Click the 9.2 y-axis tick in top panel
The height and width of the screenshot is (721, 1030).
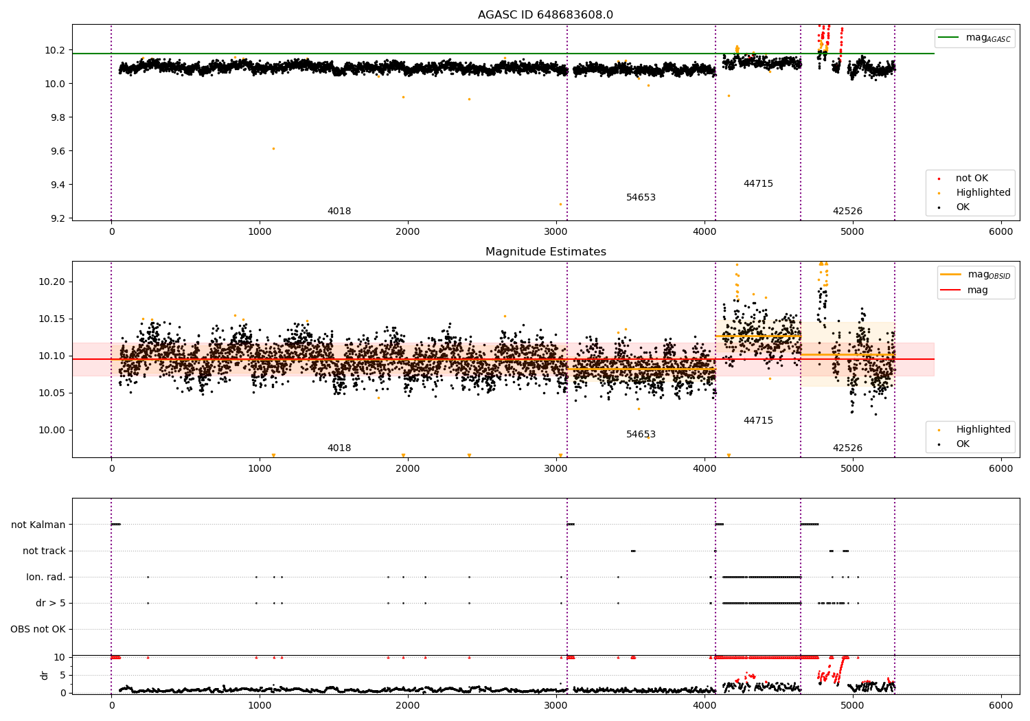pyautogui.click(x=56, y=218)
